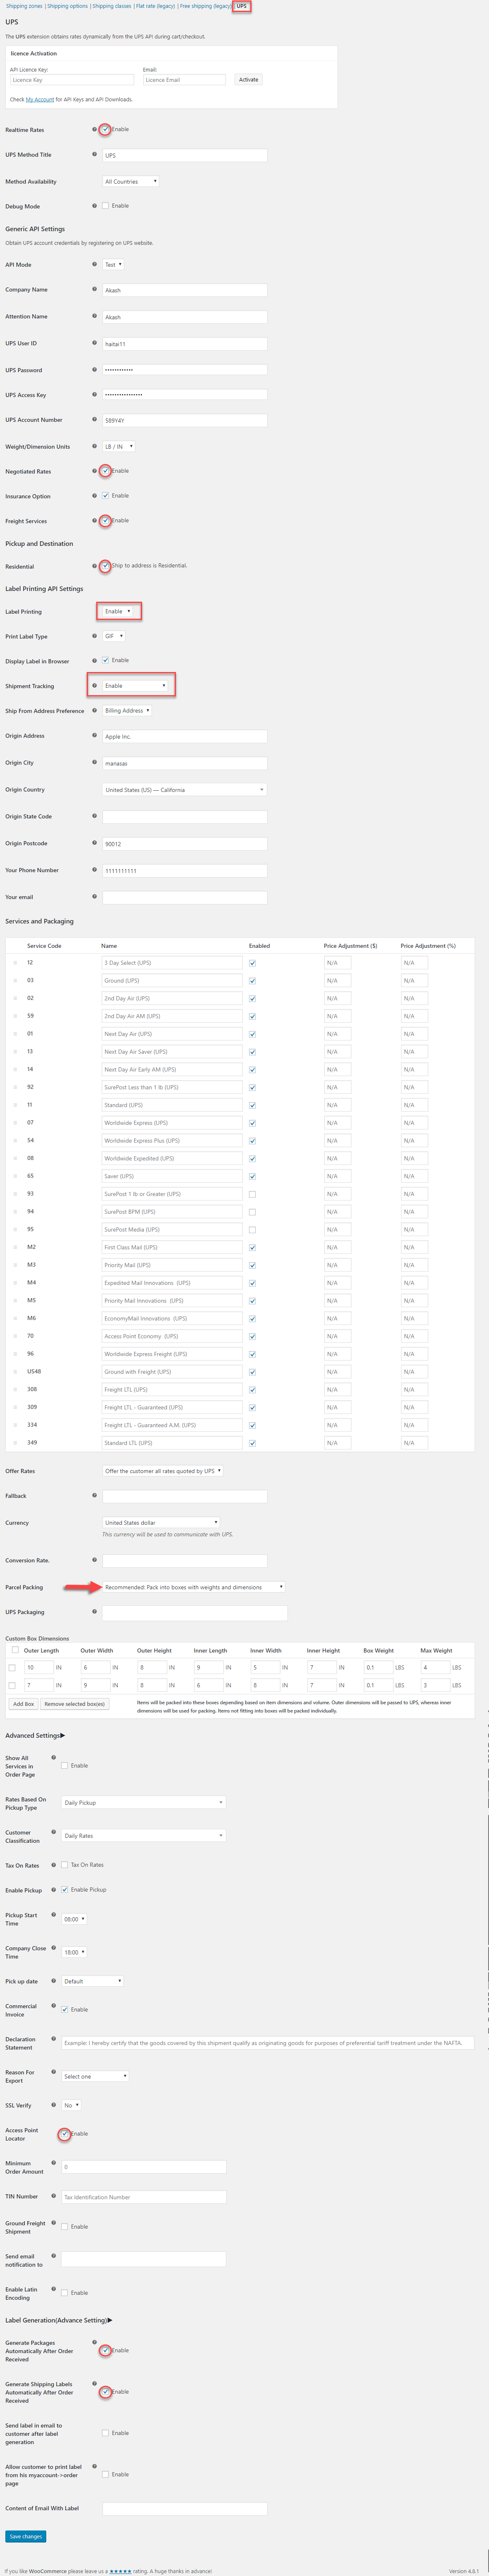Open the Method Availability dropdown
Image resolution: width=489 pixels, height=2576 pixels.
pyautogui.click(x=131, y=182)
